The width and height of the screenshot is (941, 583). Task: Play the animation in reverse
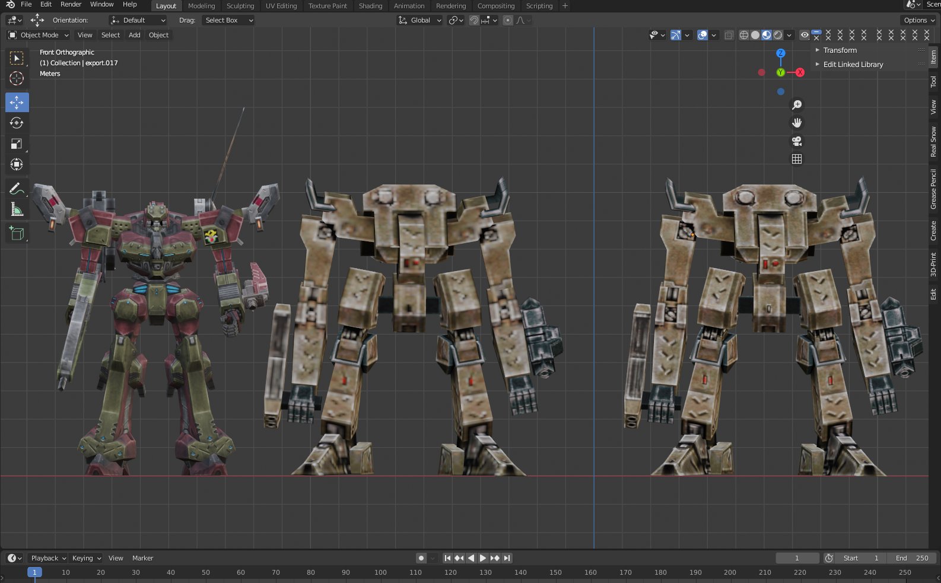click(x=471, y=558)
